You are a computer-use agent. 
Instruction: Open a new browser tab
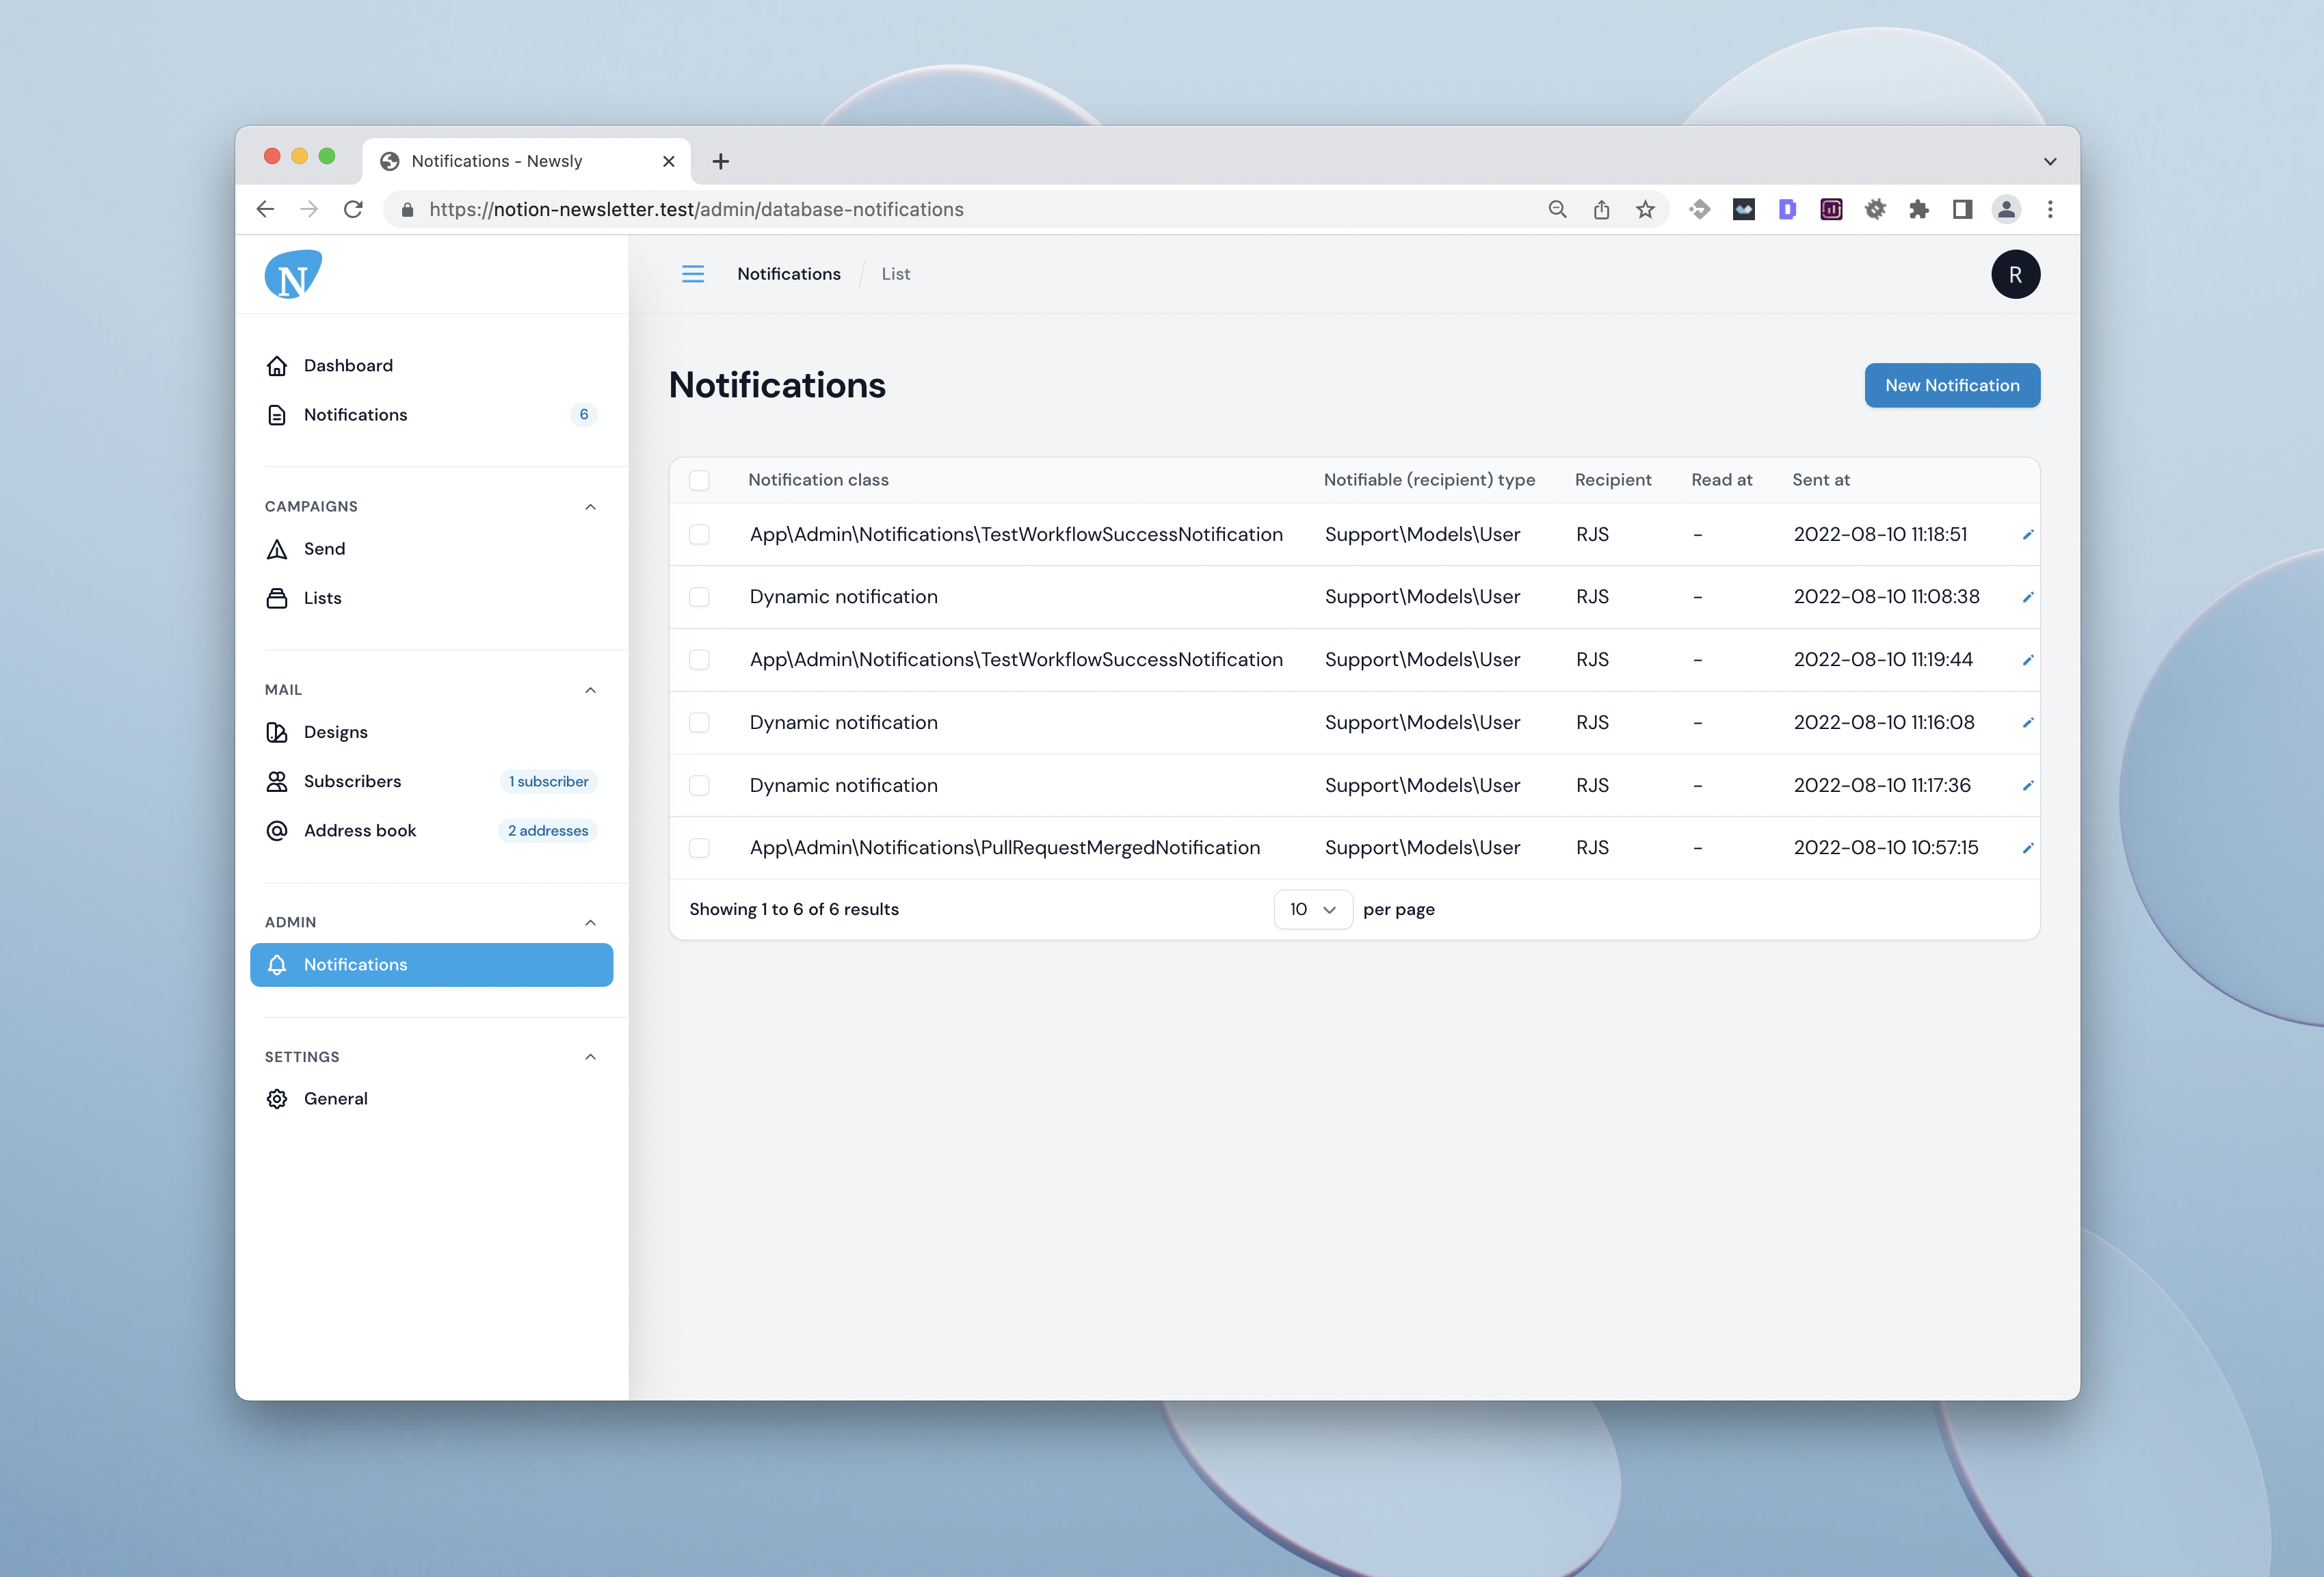coord(720,161)
